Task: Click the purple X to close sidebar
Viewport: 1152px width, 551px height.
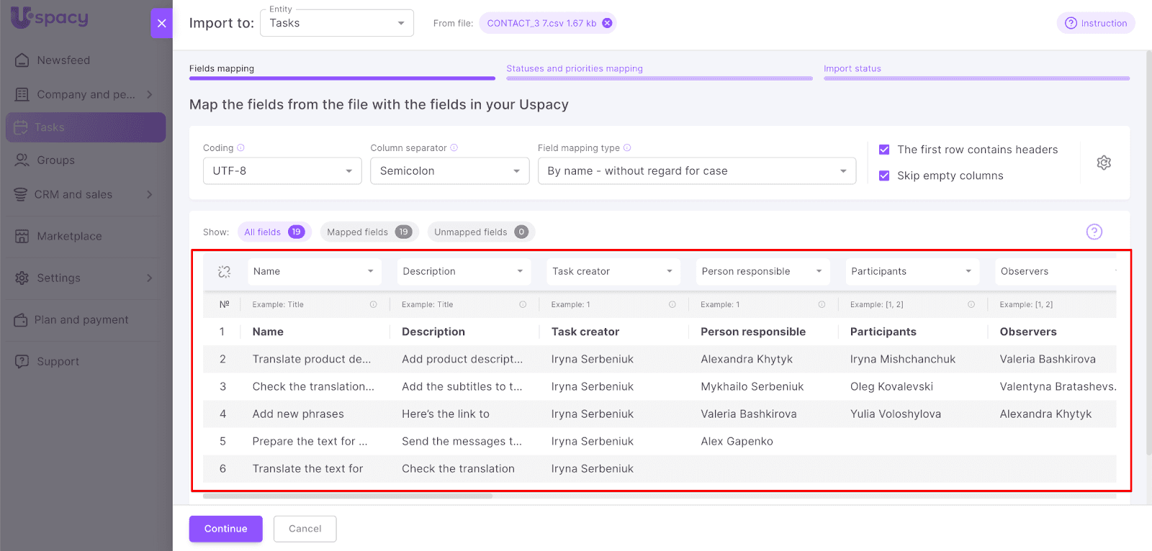Action: pyautogui.click(x=161, y=23)
